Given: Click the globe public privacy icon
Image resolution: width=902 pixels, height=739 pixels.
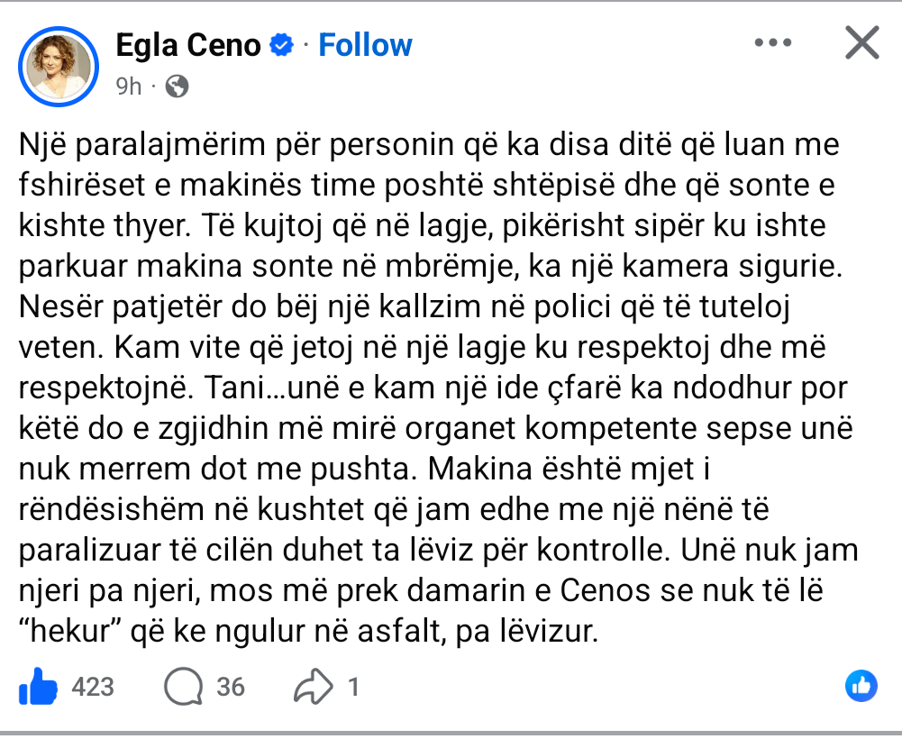Looking at the screenshot, I should (x=178, y=87).
